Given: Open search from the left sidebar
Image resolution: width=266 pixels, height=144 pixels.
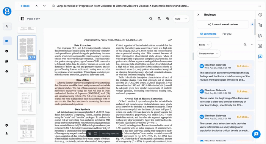Looking at the screenshot, I should tap(7, 26).
